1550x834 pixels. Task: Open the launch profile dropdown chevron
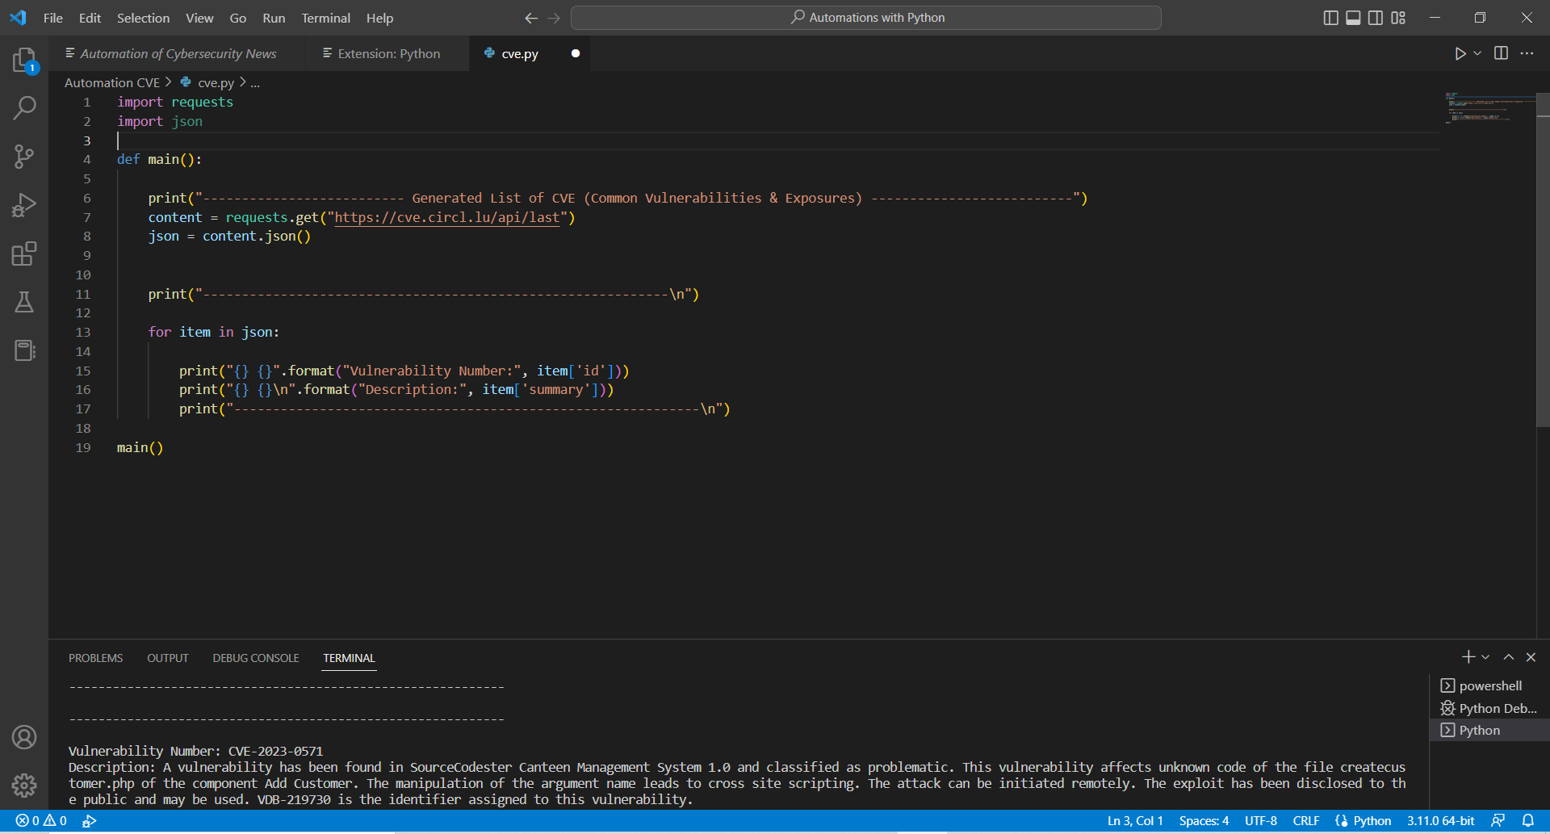coord(1485,657)
